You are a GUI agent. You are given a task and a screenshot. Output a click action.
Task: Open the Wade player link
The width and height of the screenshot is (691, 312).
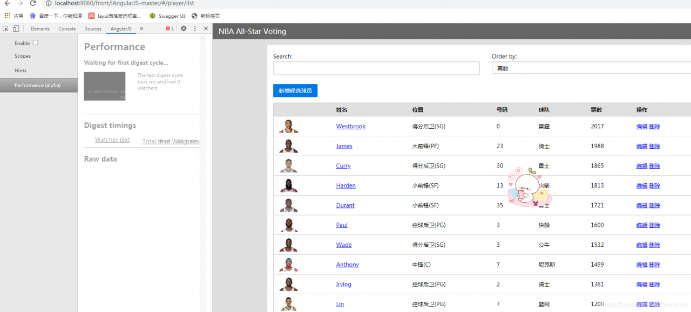pos(344,245)
